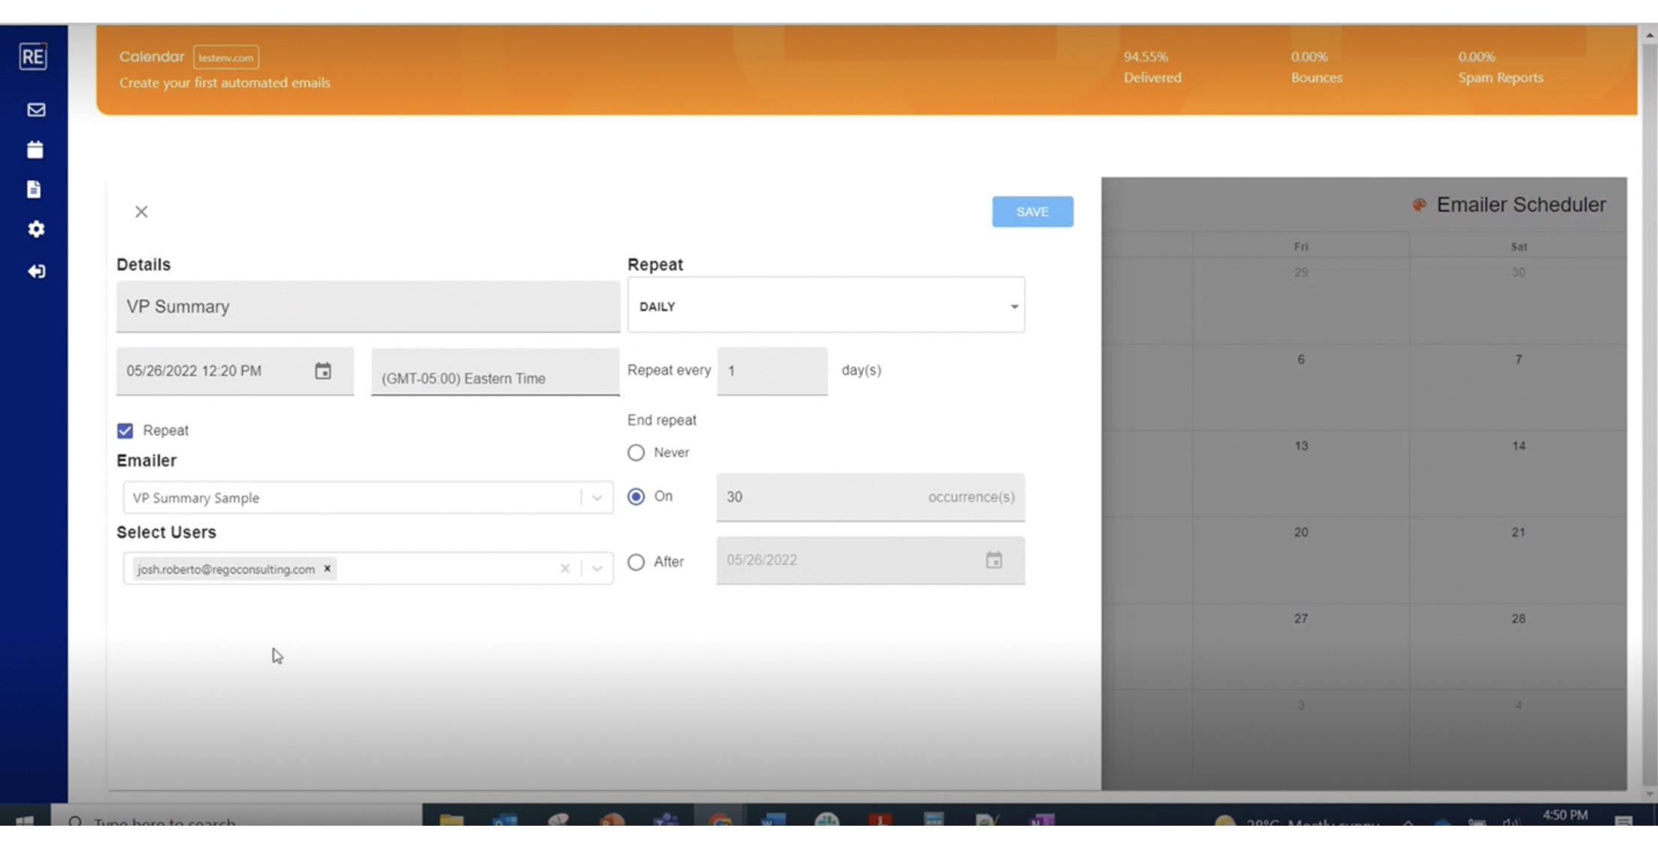Open the calendar icon in left sidebar
The image size is (1658, 849).
pos(35,150)
